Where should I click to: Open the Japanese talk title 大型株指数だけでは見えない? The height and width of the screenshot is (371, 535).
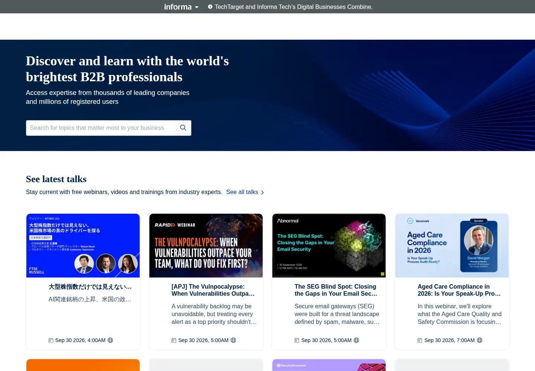coord(90,287)
